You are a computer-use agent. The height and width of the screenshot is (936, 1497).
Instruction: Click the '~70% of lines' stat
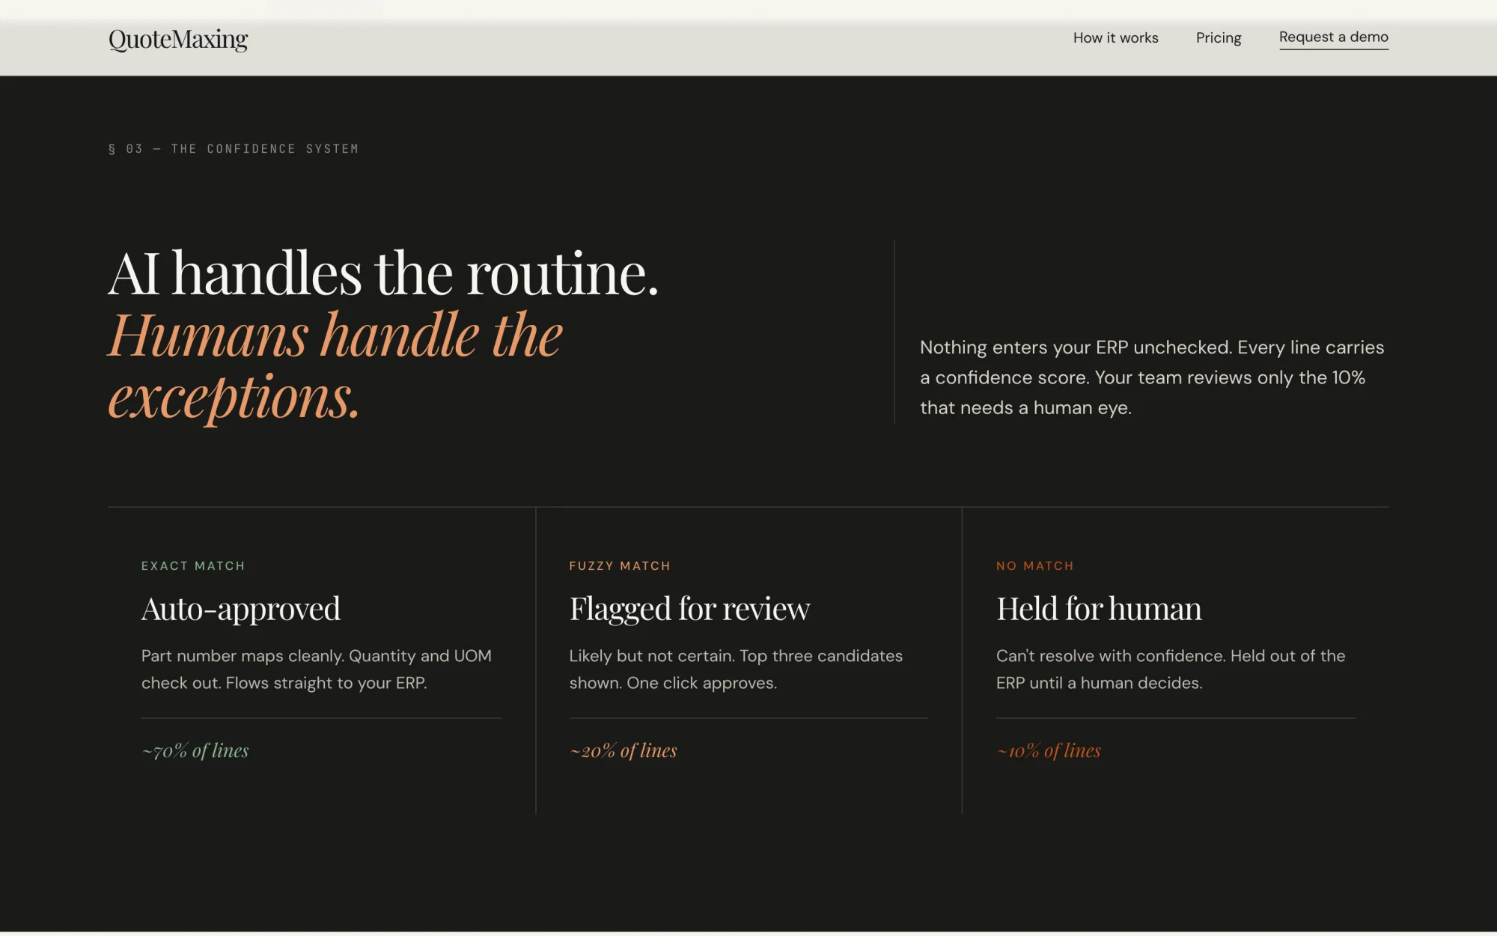tap(195, 750)
